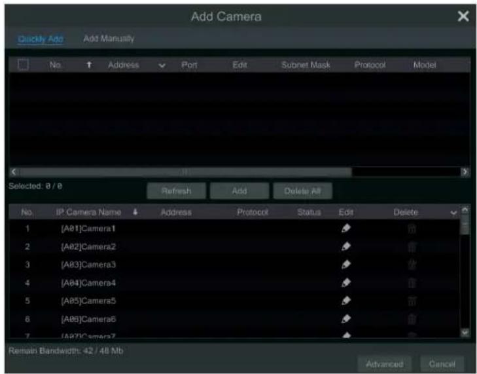Click the down arrow of the camera list scrollbar
The height and width of the screenshot is (374, 477).
465,333
